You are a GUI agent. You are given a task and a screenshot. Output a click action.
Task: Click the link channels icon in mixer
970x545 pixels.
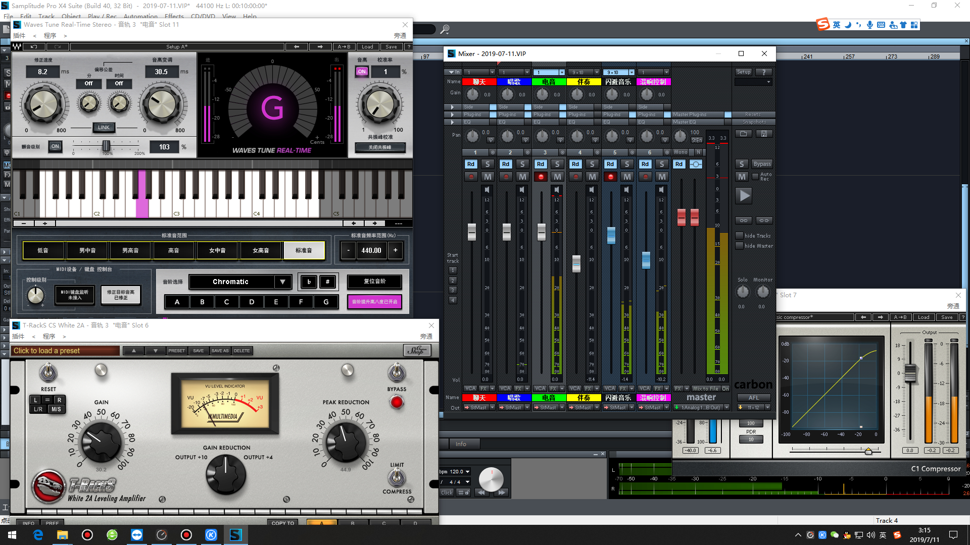pyautogui.click(x=743, y=221)
